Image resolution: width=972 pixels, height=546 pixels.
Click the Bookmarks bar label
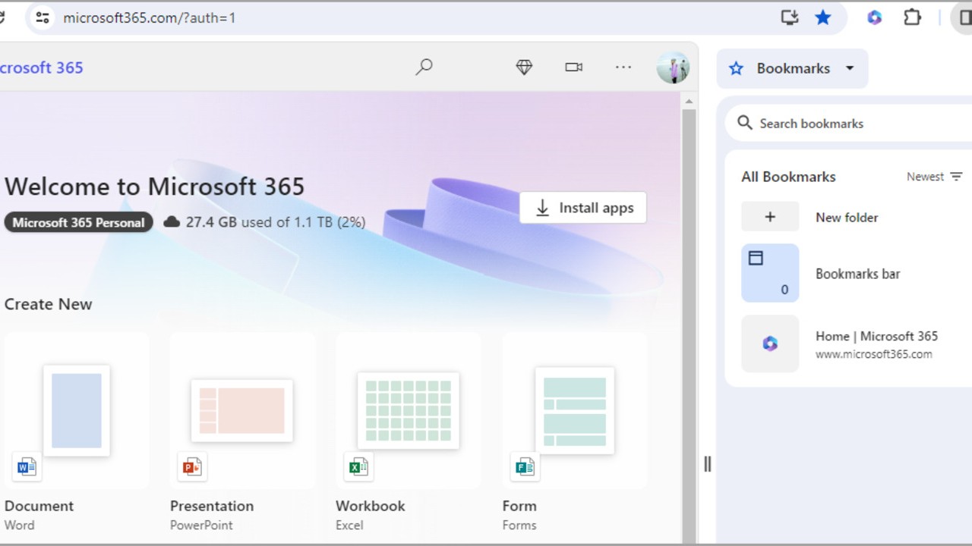tap(857, 274)
